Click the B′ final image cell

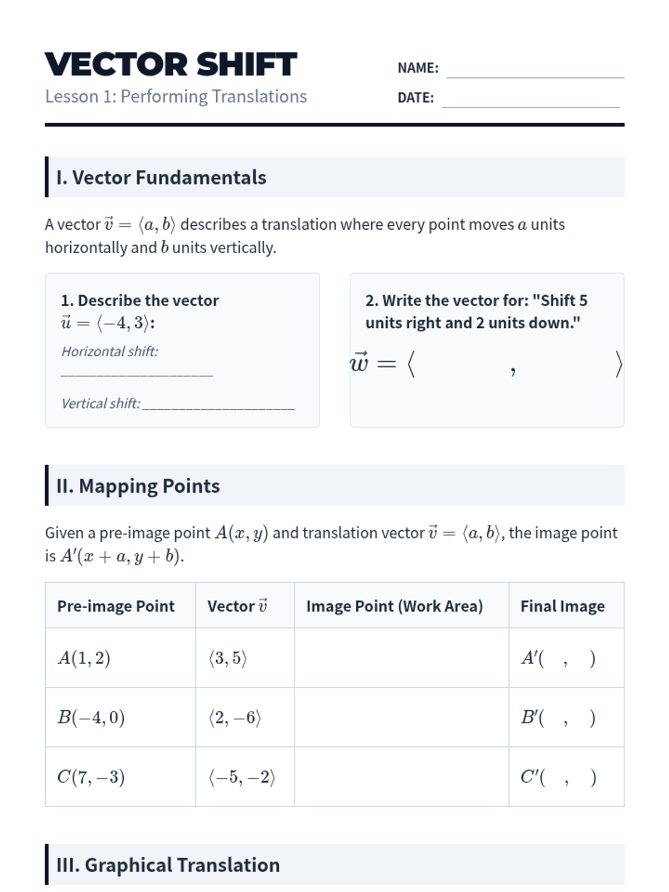tap(566, 718)
